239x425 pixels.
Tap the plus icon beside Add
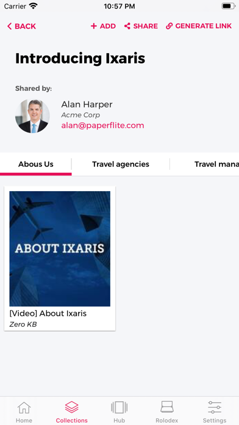tap(94, 26)
